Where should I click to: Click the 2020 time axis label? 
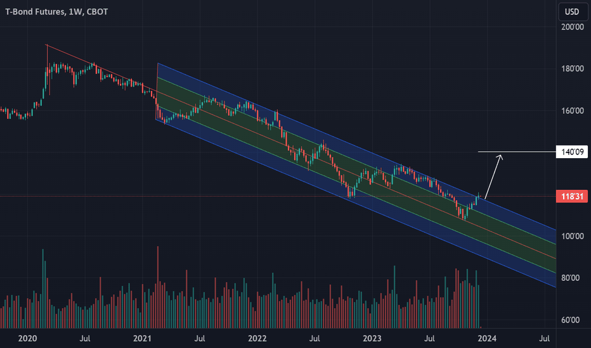[27, 339]
